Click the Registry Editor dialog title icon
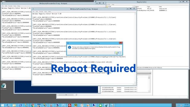The height and width of the screenshot is (107, 190). pyautogui.click(x=68, y=43)
